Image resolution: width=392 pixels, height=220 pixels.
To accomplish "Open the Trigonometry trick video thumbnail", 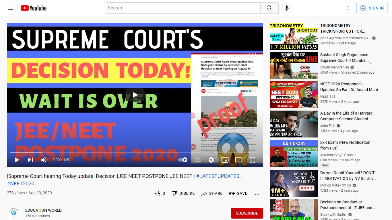I will coord(294,36).
